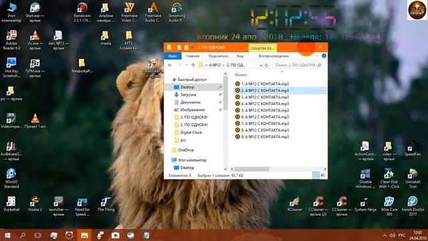Select Этот компьютер in navigation pane

192,160
